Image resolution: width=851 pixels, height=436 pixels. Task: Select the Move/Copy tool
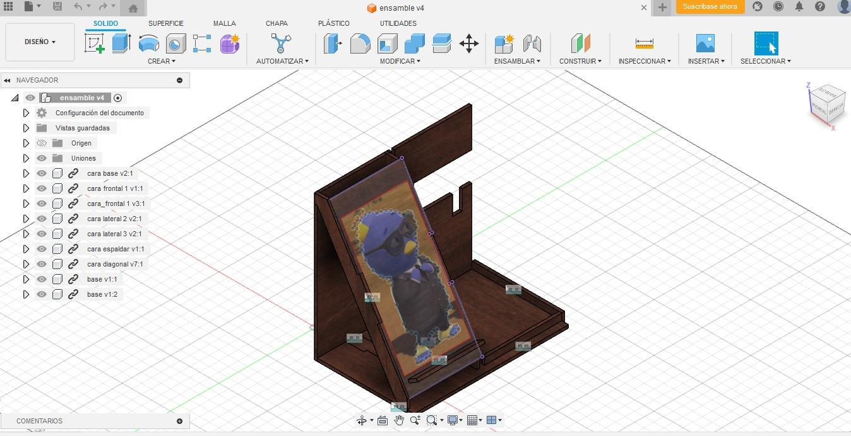click(x=469, y=43)
